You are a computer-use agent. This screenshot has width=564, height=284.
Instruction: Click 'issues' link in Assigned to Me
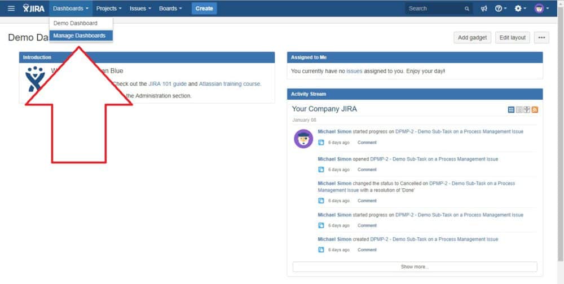(354, 71)
